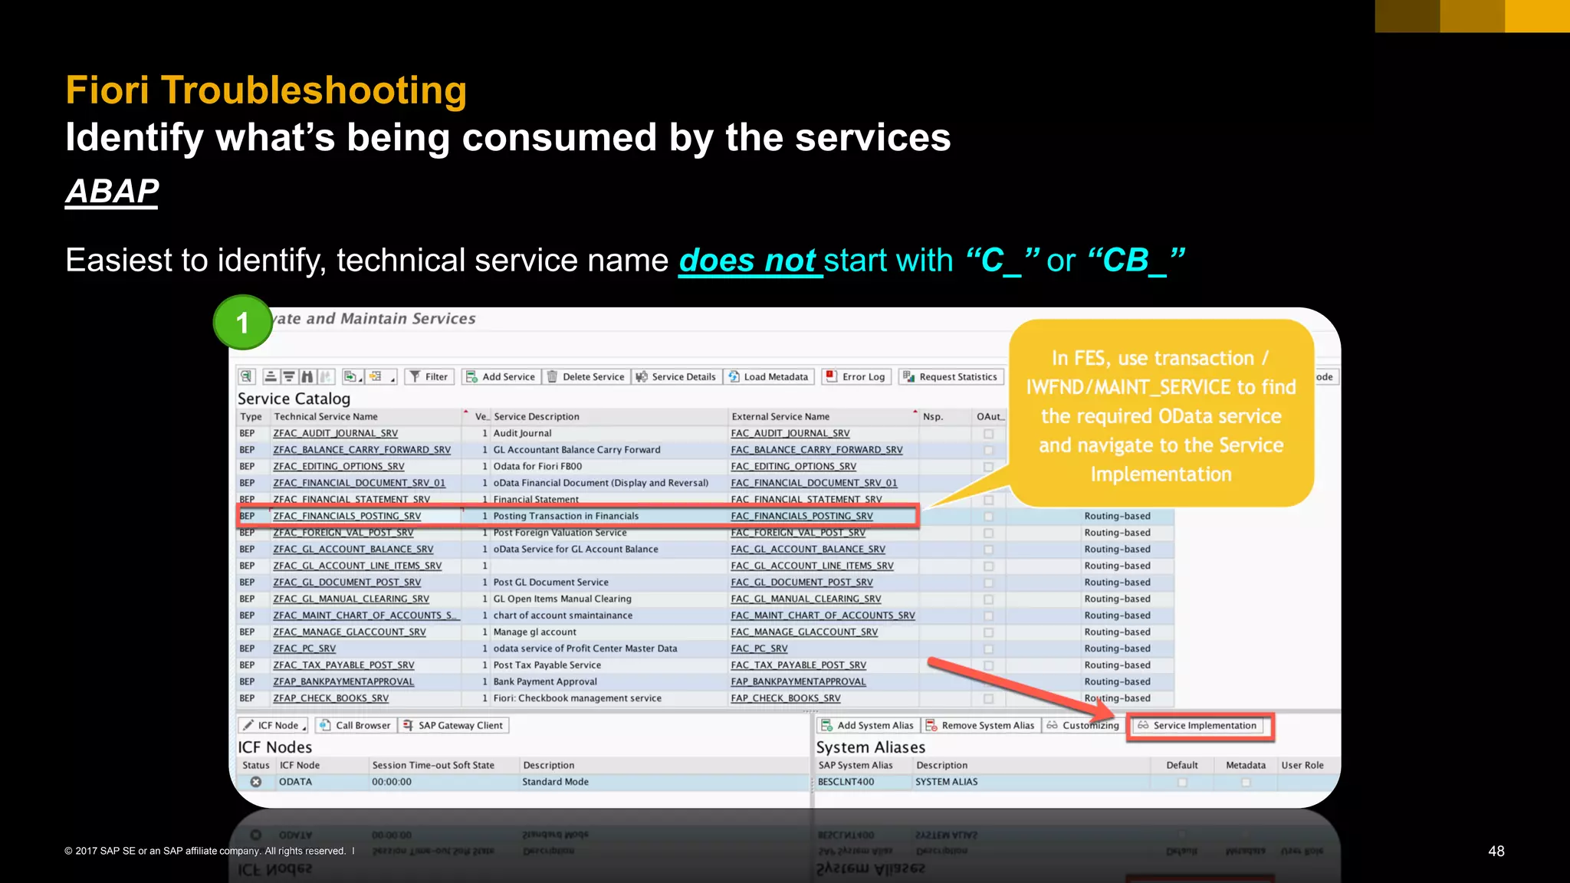Select the 00:00:00 session time-out cell
The height and width of the screenshot is (883, 1570).
(x=444, y=782)
